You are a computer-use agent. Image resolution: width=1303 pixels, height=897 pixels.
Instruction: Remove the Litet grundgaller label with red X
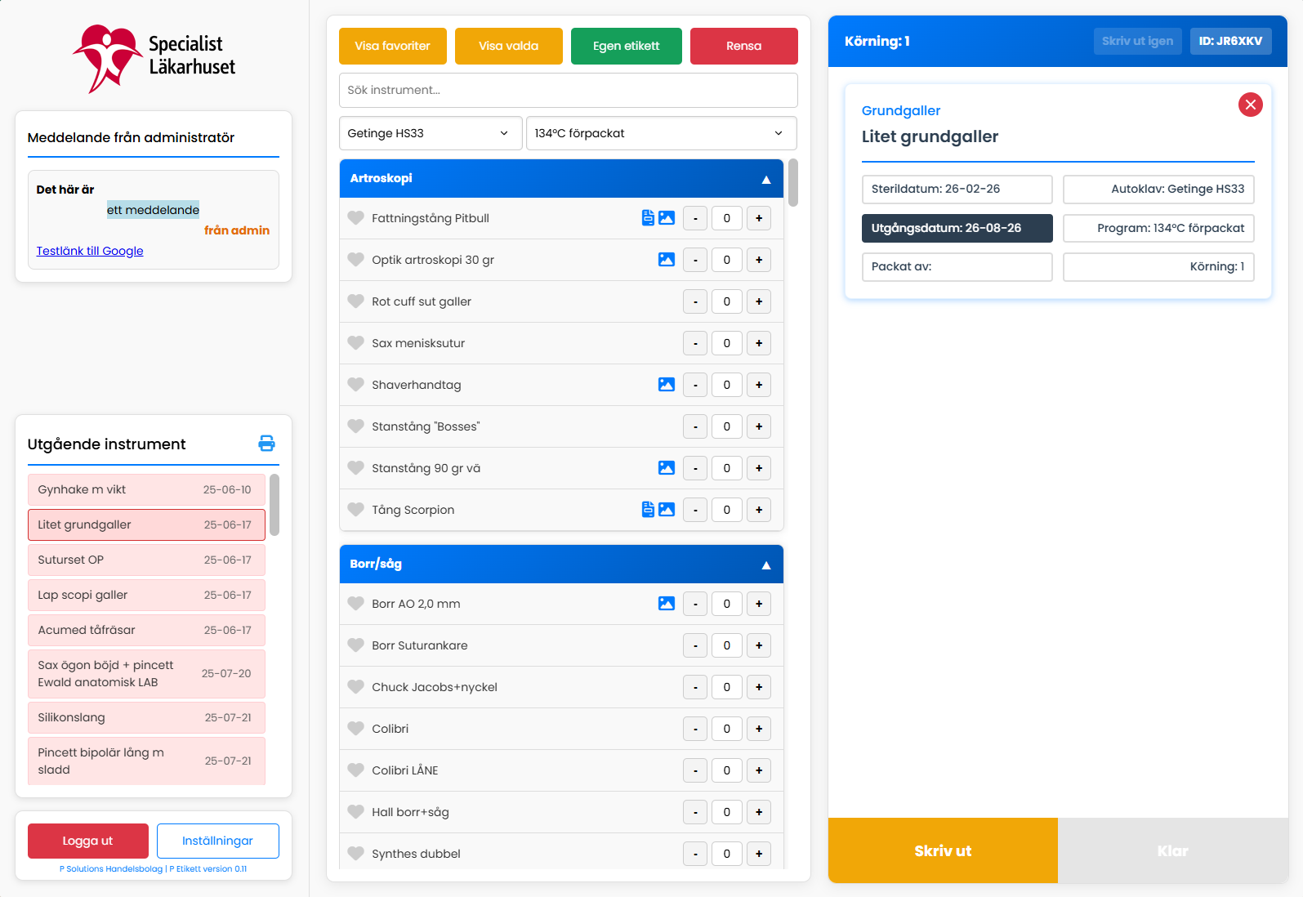click(1250, 105)
